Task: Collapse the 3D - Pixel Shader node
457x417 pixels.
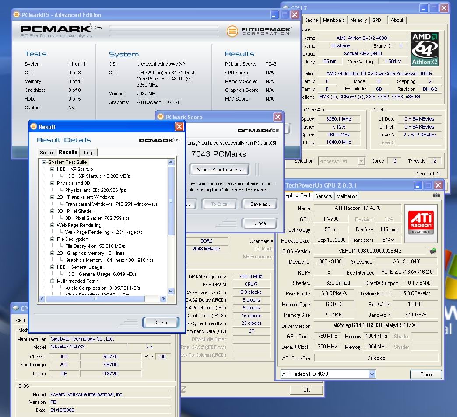Action: (x=52, y=211)
